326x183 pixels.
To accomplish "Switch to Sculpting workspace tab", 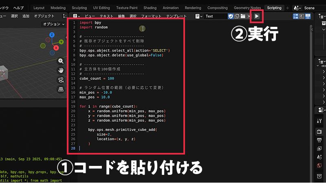I will point(79,8).
